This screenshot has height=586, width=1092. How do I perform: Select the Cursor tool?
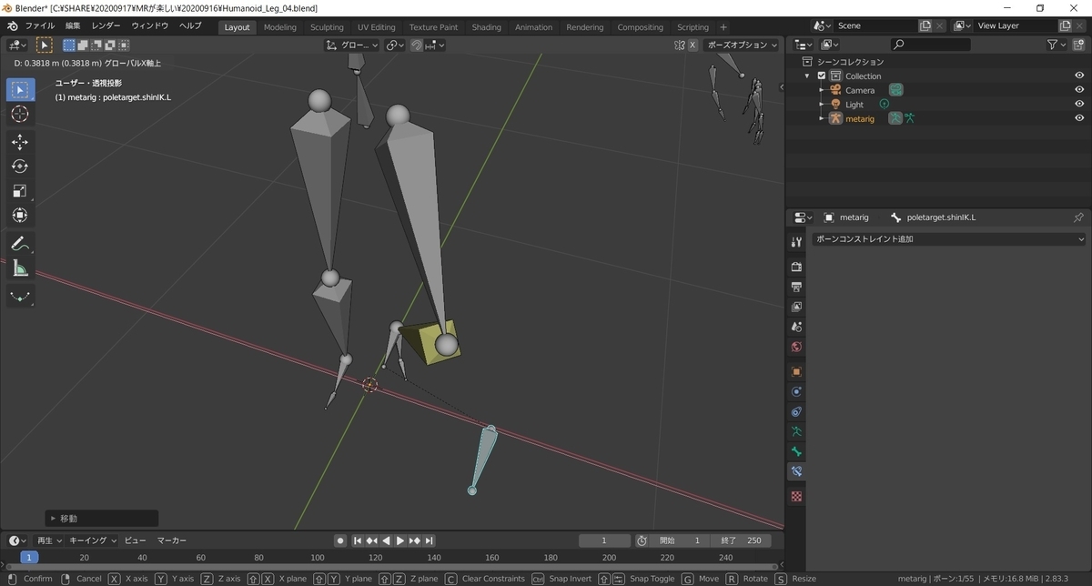pos(21,114)
